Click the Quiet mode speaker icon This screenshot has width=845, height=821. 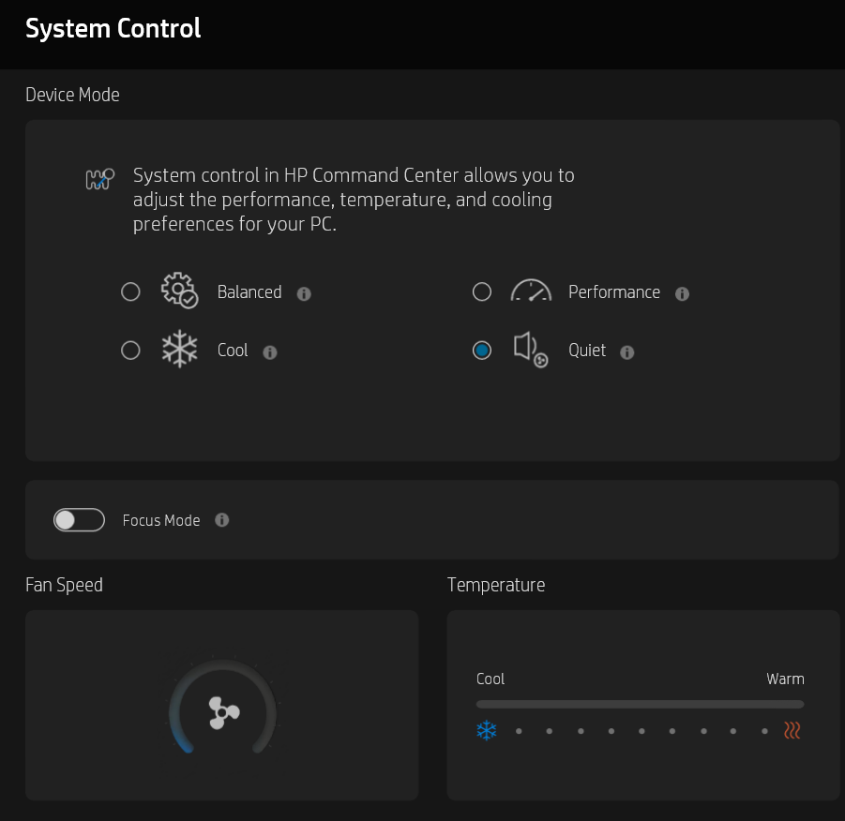click(530, 350)
